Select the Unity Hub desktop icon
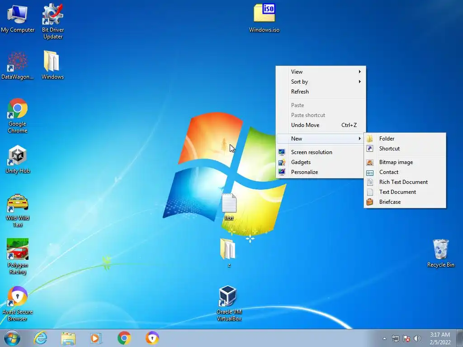This screenshot has width=463, height=347. [18, 159]
